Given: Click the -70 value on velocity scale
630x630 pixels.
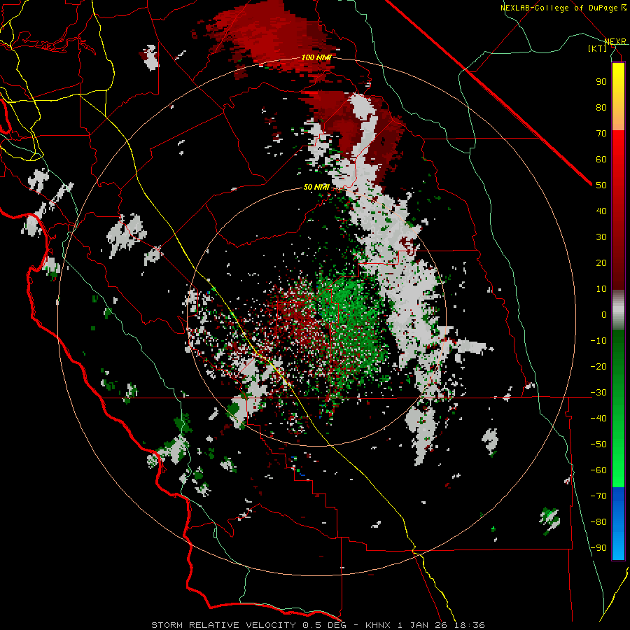Looking at the screenshot, I should pyautogui.click(x=598, y=496).
